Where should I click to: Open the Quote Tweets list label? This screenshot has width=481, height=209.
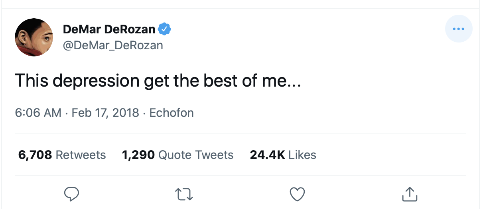point(196,155)
